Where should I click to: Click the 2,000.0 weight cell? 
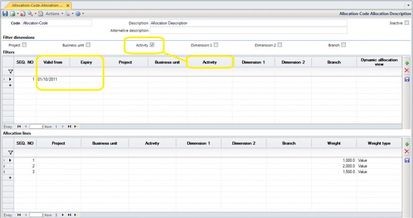pos(334,166)
